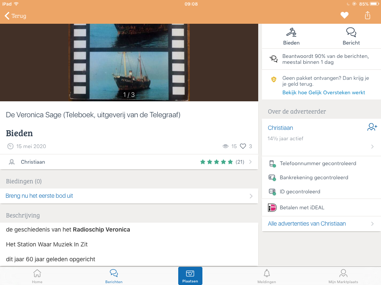Image resolution: width=381 pixels, height=285 pixels.
Task: Switch to the Home tab
Action: pyautogui.click(x=37, y=276)
